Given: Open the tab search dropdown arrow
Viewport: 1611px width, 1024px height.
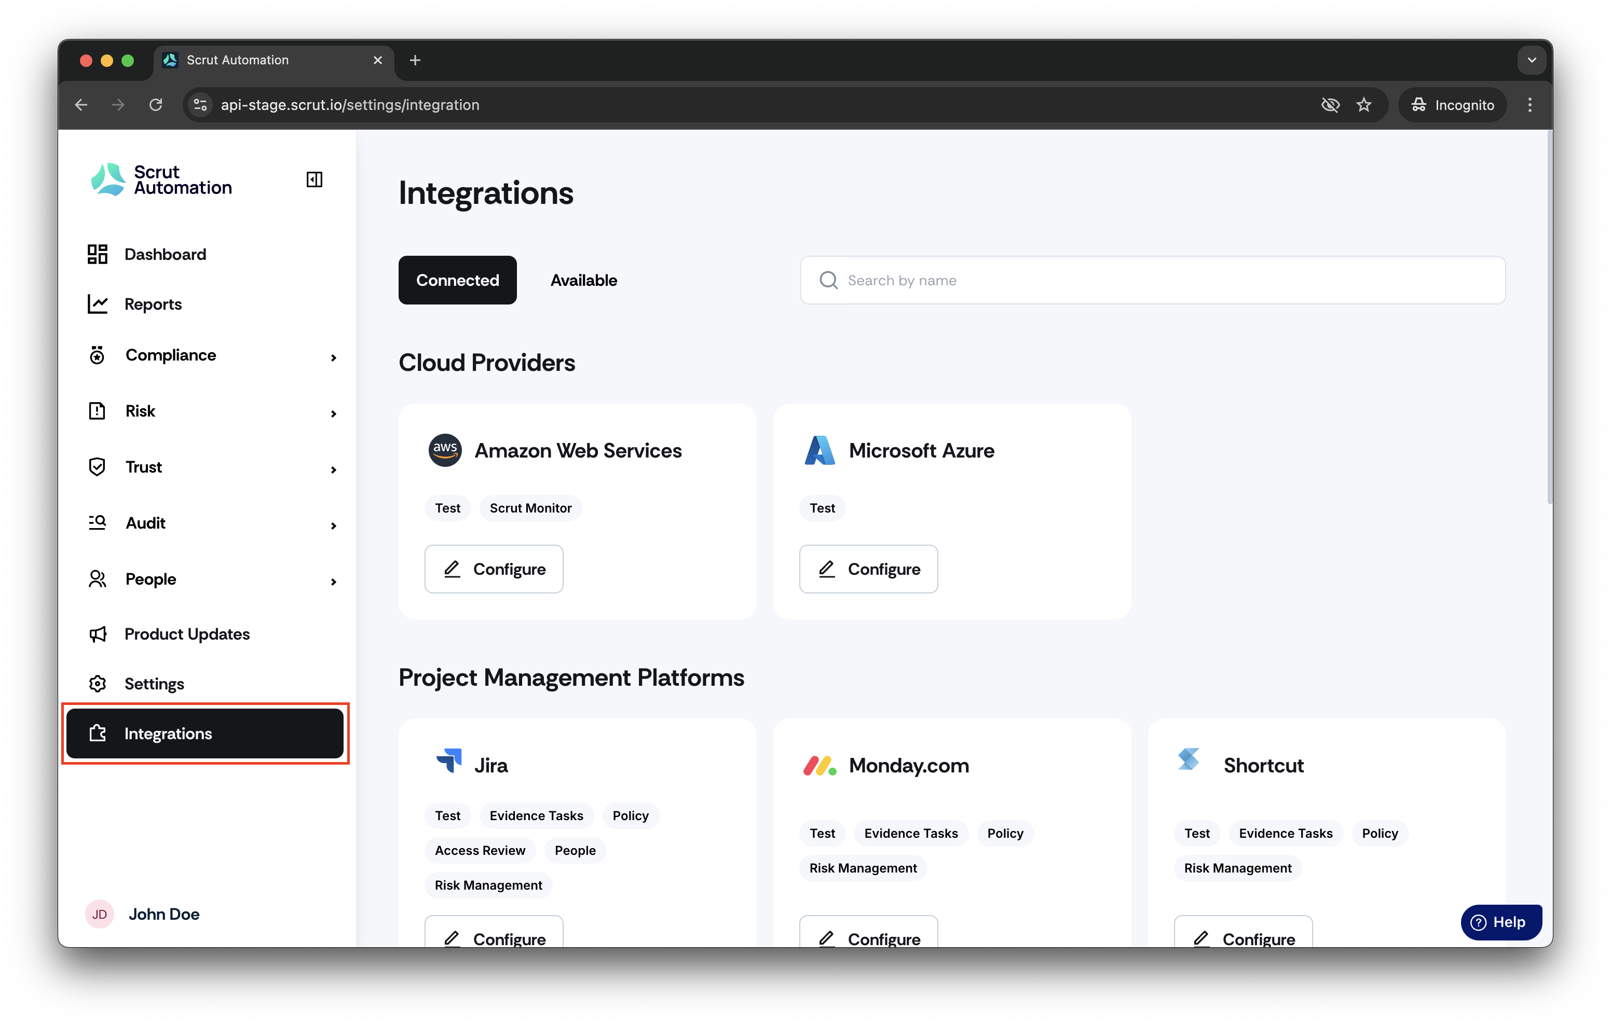Looking at the screenshot, I should pyautogui.click(x=1532, y=60).
